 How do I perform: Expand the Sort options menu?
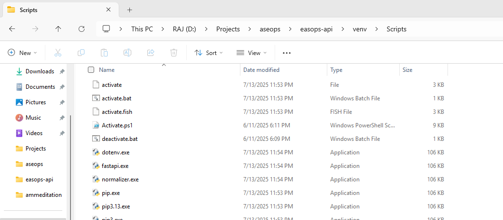[209, 53]
